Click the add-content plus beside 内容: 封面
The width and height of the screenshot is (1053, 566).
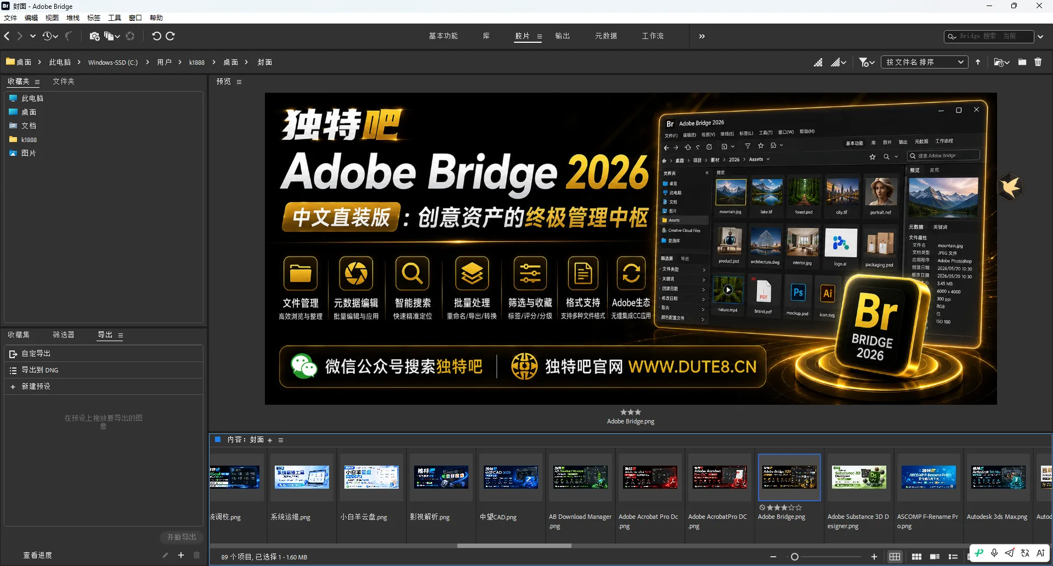(x=270, y=440)
